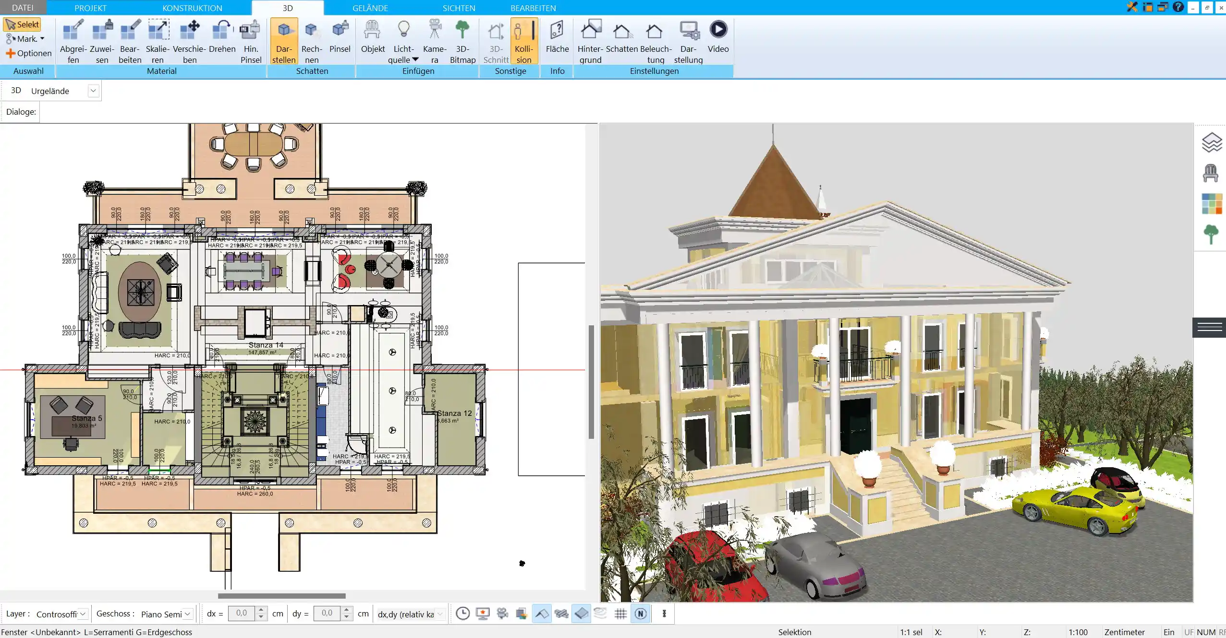Click the Drehen material rotate tool
The image size is (1226, 638).
tap(222, 36)
